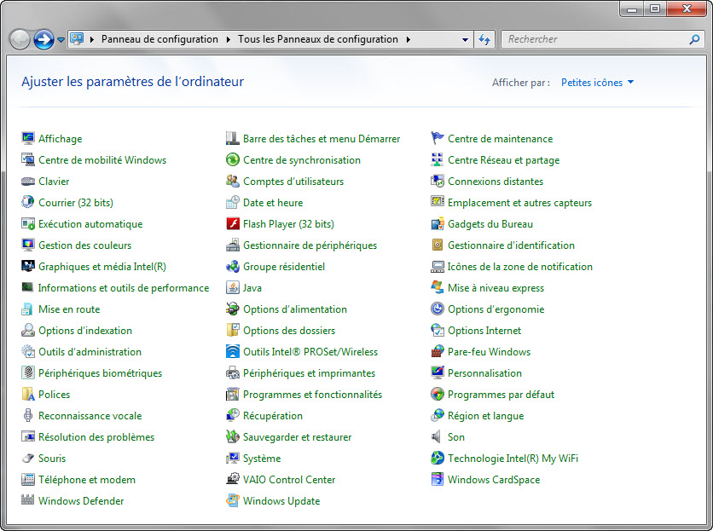Open the recent pages dropdown beside forward button
This screenshot has height=531, width=713.
point(61,40)
